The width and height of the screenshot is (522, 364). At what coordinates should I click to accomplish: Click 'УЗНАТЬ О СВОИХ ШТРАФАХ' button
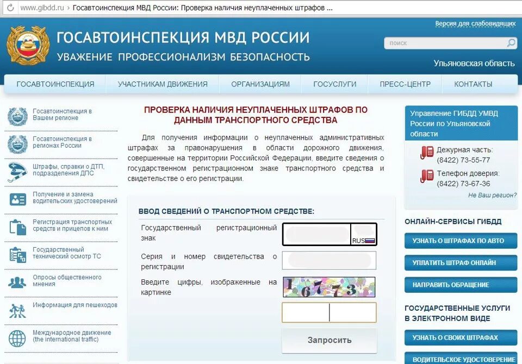point(461,338)
